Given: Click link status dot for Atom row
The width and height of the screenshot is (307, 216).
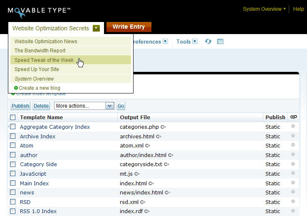Looking at the screenshot, I should click(293, 145).
